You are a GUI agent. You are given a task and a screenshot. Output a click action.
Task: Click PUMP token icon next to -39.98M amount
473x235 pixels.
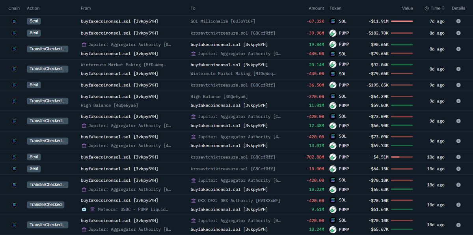(x=333, y=33)
